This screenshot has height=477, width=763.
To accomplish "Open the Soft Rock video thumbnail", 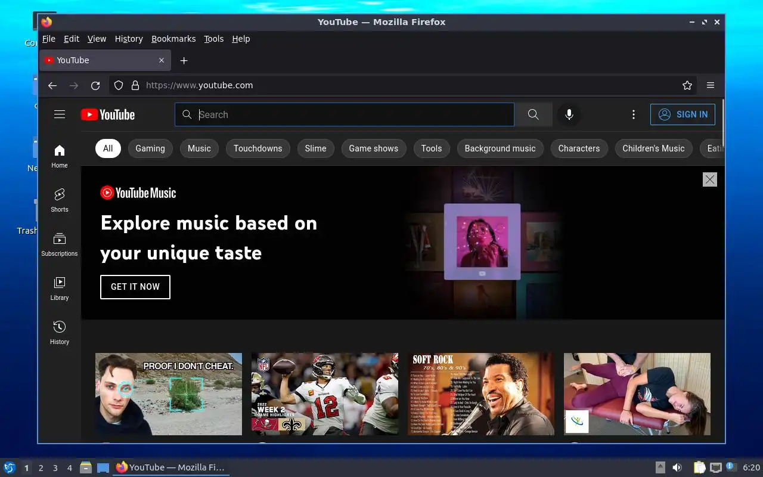I will [481, 394].
